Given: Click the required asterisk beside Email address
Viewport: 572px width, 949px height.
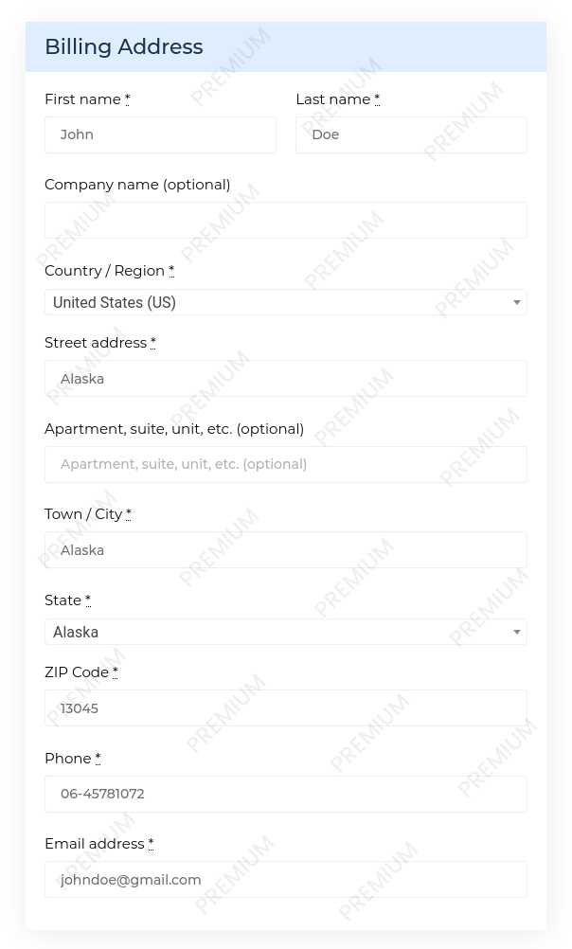Looking at the screenshot, I should 151,843.
